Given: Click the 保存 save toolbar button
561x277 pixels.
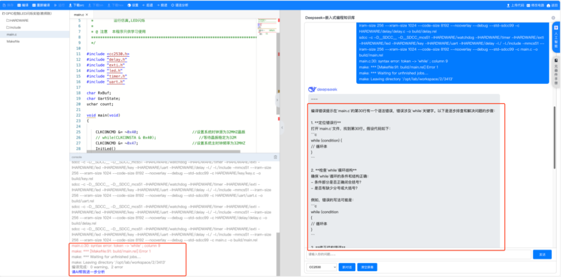Looking at the screenshot, I should tap(8, 5).
